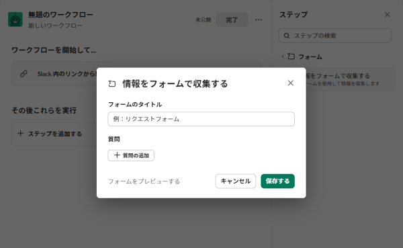
Task: Add a question with 質問の追加
Action: (131, 155)
